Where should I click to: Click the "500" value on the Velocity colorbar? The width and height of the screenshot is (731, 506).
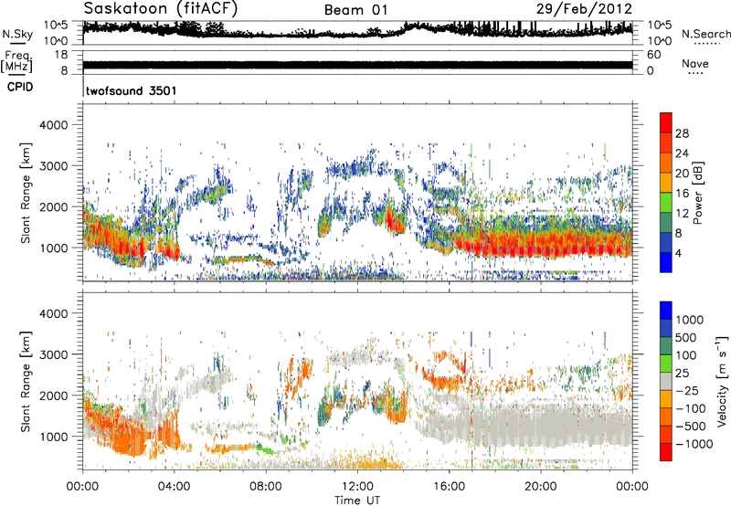click(686, 337)
